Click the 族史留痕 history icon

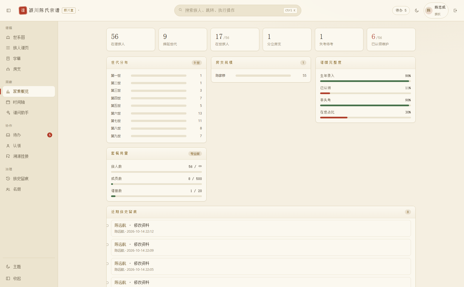(x=8, y=179)
